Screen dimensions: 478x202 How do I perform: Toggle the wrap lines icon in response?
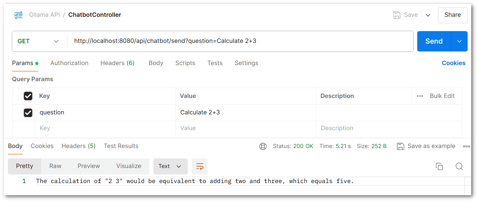coord(200,166)
